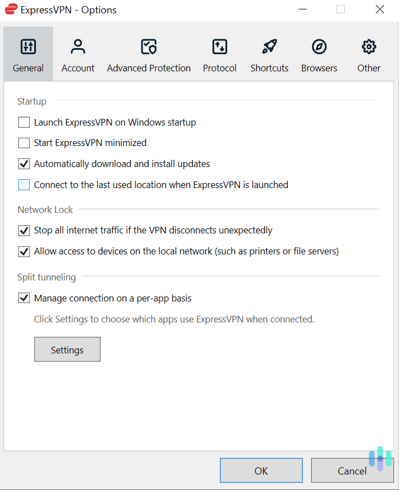The width and height of the screenshot is (399, 490).
Task: Turn off per-app connection management
Action: [x=24, y=298]
